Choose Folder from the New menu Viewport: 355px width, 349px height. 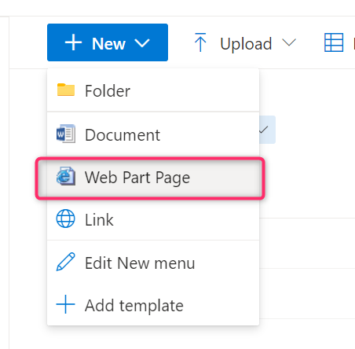coord(153,90)
